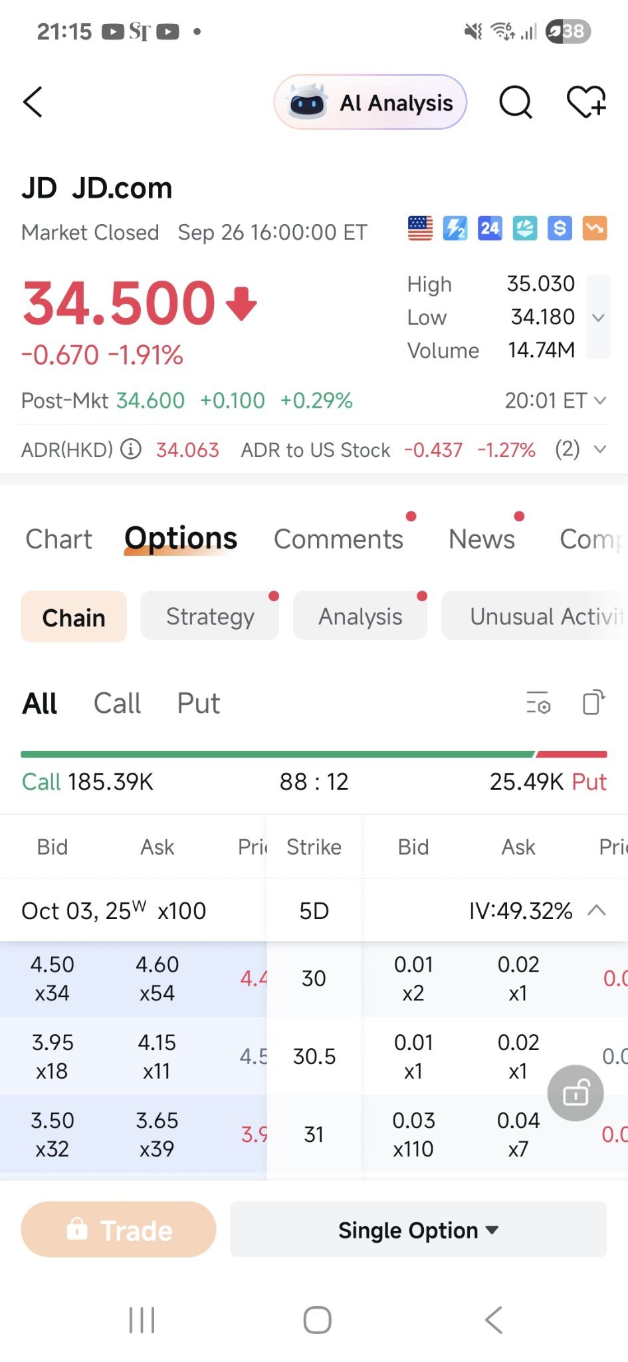Open the Strategy sub-tab
Viewport: 628px width, 1362px height.
tap(210, 616)
